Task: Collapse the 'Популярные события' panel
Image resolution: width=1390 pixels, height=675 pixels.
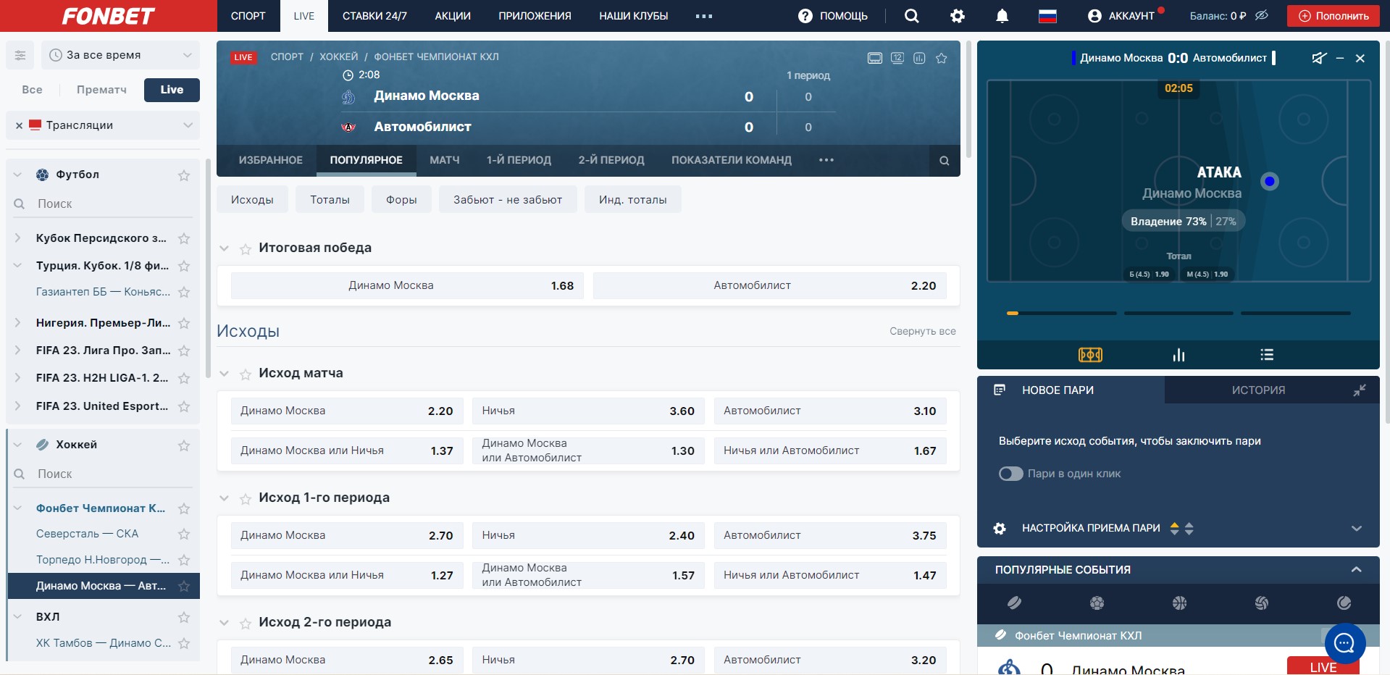Action: 1357,570
